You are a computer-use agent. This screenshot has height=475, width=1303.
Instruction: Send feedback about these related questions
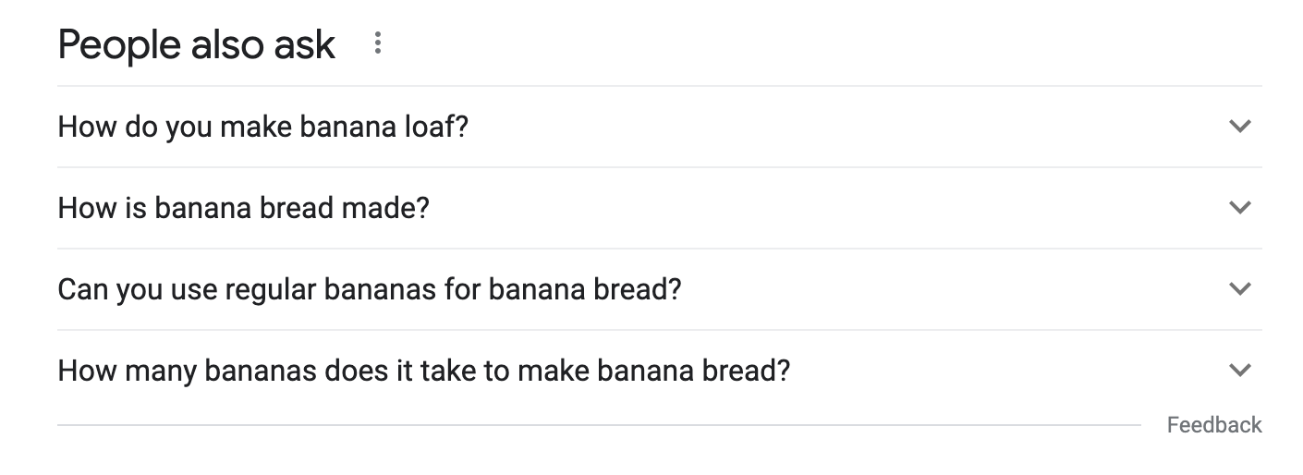coord(1213,425)
